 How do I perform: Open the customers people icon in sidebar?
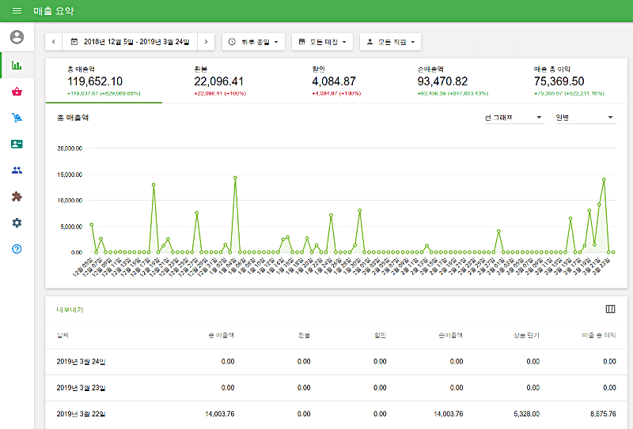point(17,171)
